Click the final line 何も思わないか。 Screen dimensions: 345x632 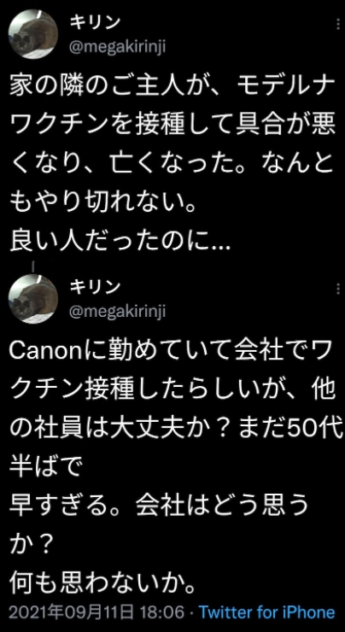click(x=102, y=580)
